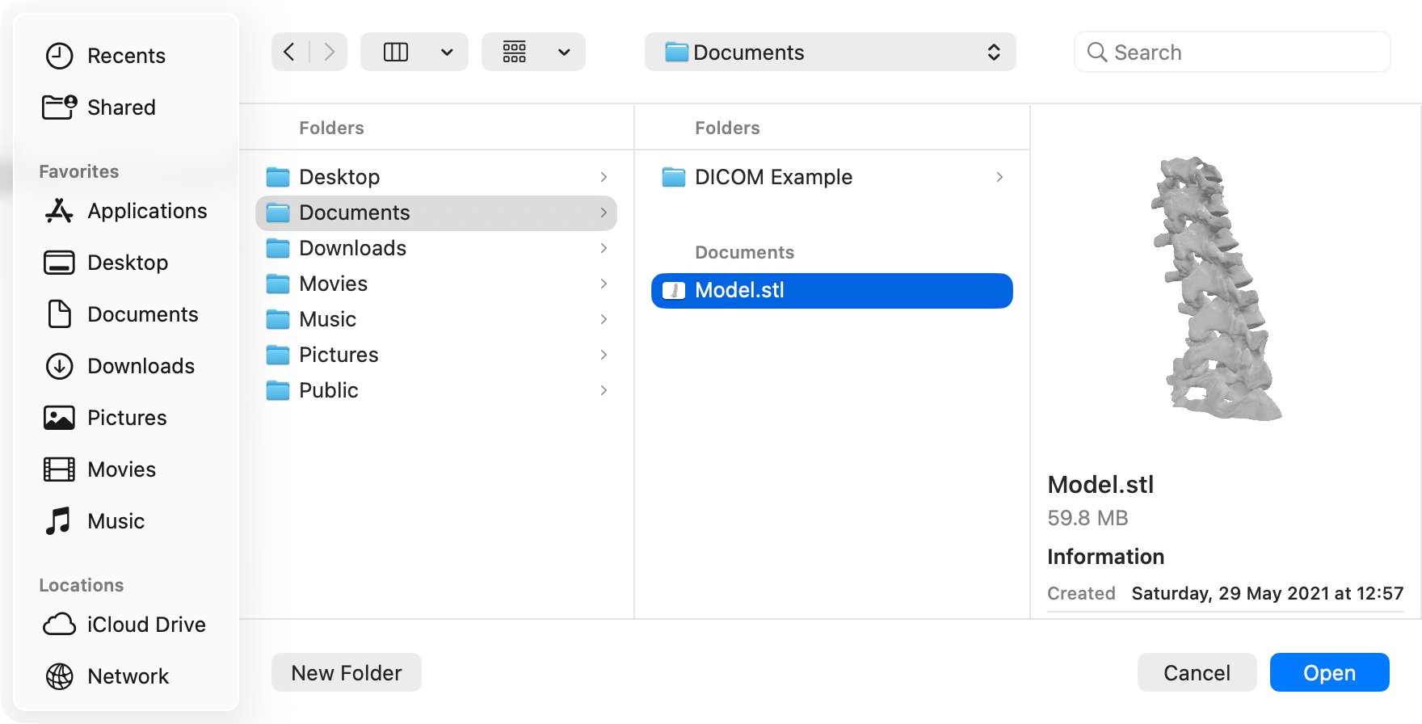Select the Downloads folder in the first column
The image size is (1422, 724).
pos(436,248)
